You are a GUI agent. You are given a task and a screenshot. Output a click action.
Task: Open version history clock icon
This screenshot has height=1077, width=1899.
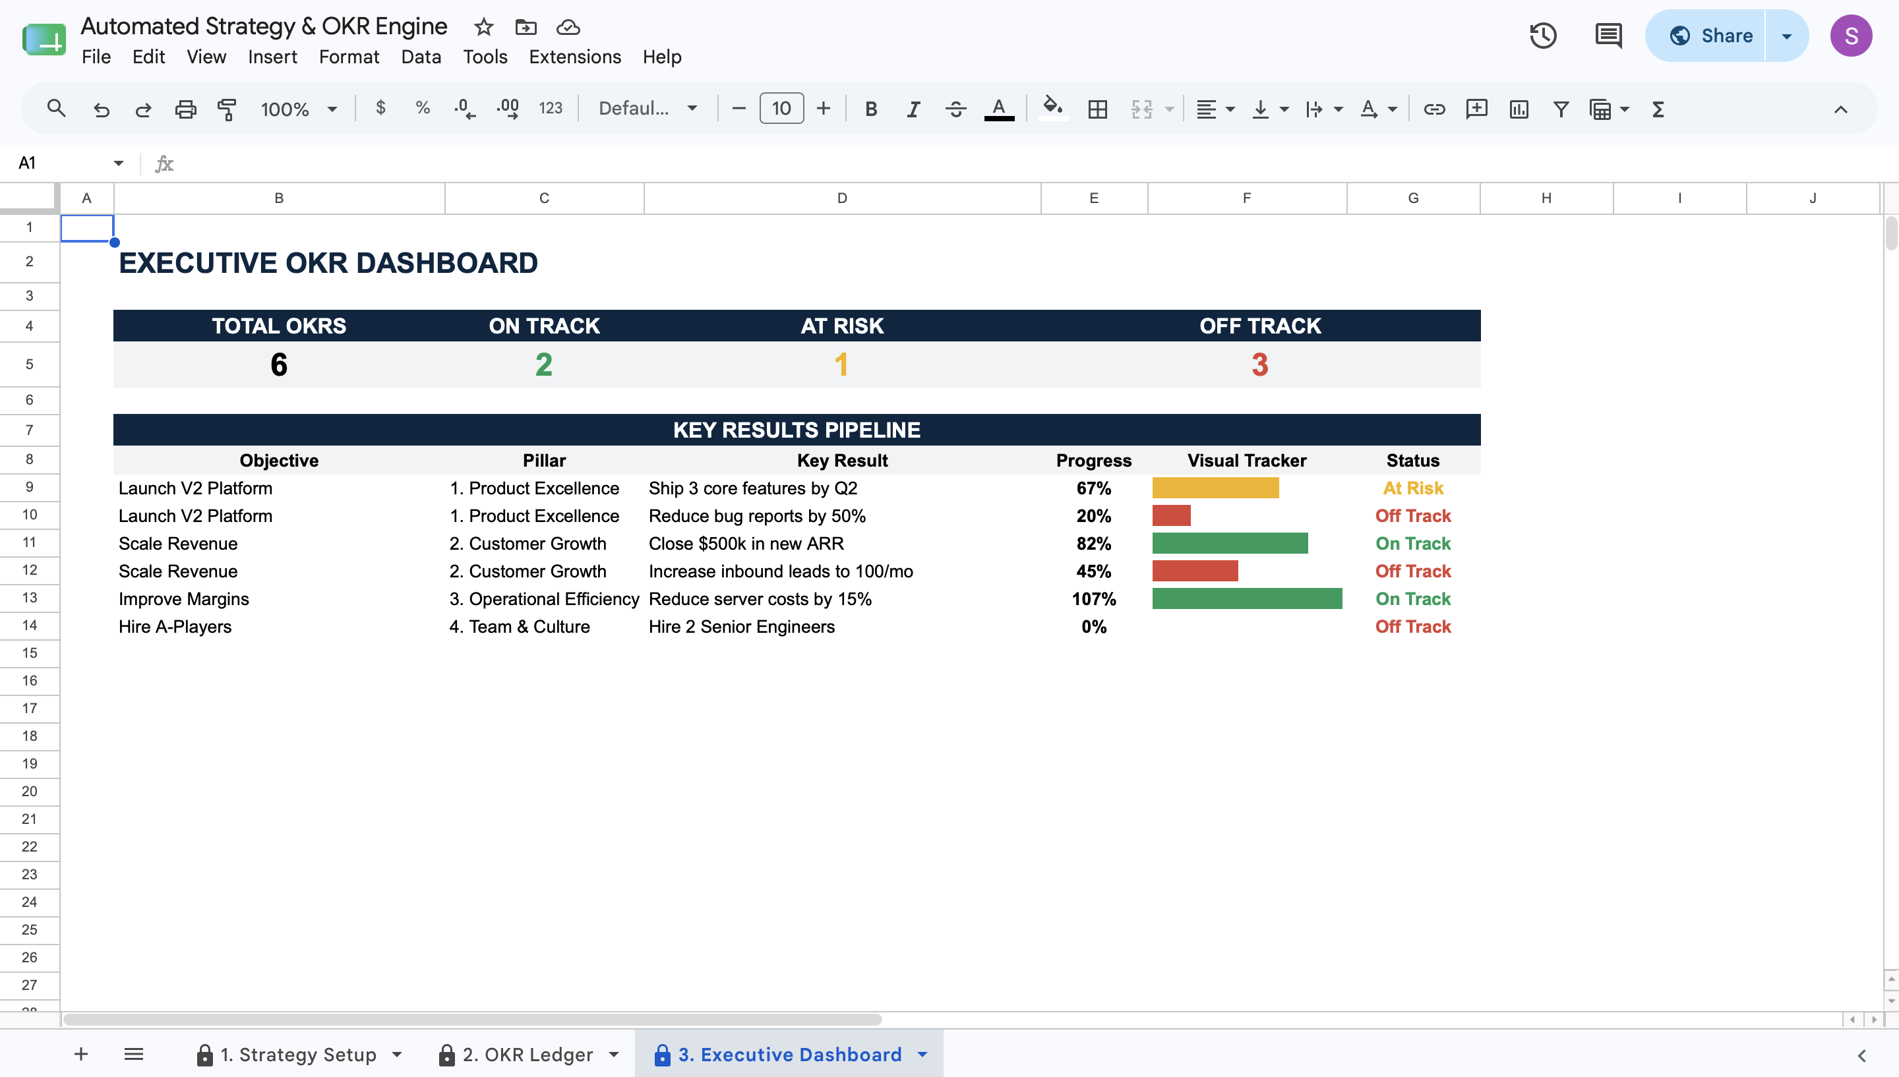click(1542, 36)
